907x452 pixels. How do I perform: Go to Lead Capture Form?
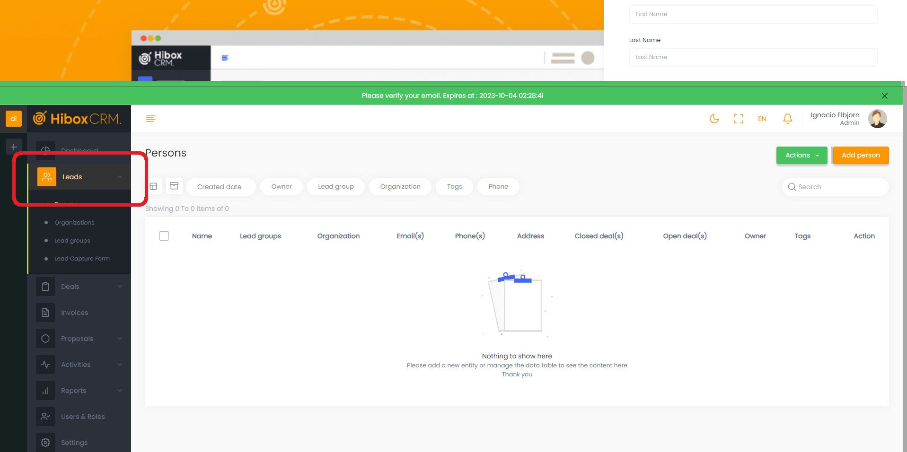[x=82, y=259]
